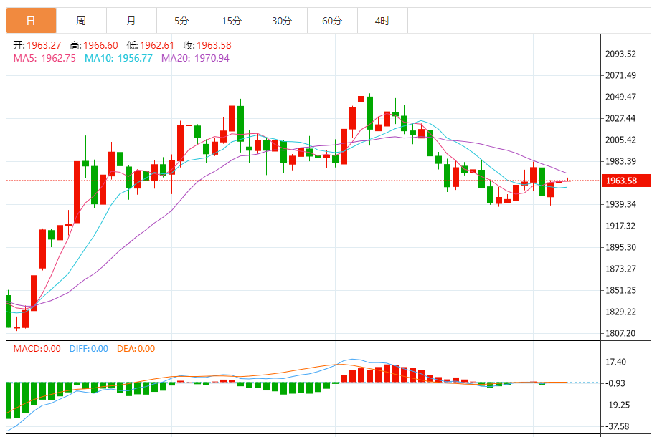
Task: Click the 高: 1966.60 high price text
Action: click(x=94, y=45)
